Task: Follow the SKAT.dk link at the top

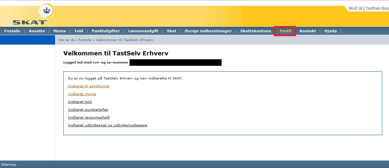Action: click(355, 8)
